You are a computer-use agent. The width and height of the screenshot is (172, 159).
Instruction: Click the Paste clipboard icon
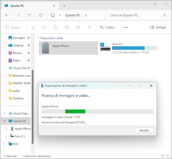click(56, 27)
